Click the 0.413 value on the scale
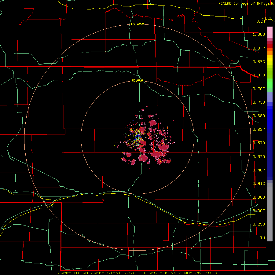 (x=259, y=184)
